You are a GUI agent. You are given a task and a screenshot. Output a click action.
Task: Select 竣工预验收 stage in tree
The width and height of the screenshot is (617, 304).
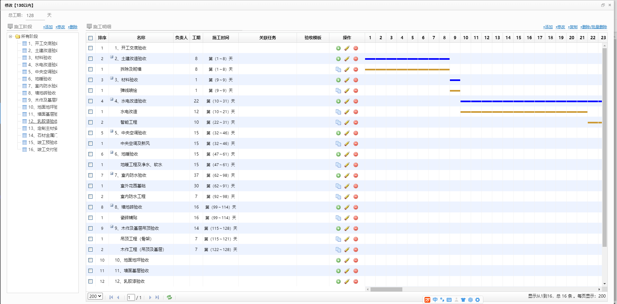43,142
